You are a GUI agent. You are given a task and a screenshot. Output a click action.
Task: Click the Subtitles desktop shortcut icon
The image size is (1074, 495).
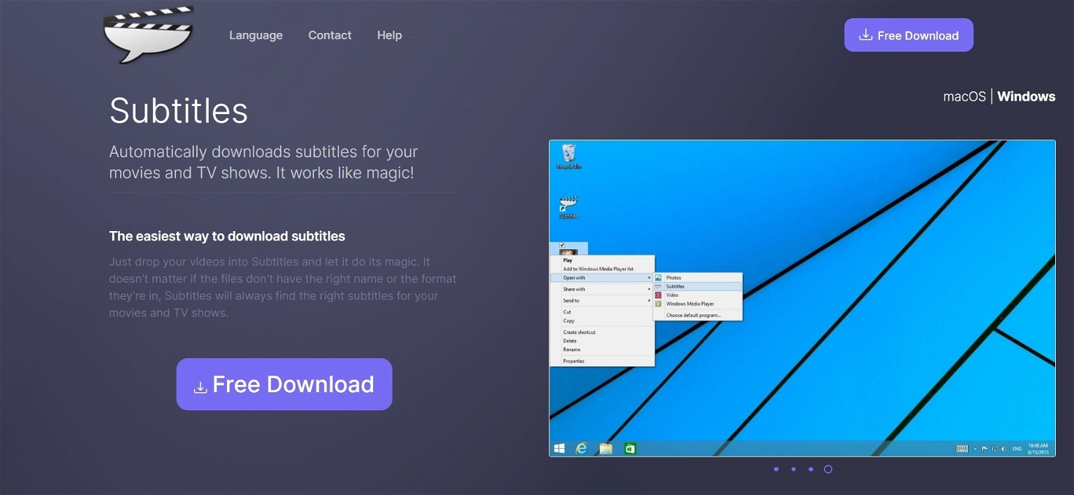click(569, 206)
